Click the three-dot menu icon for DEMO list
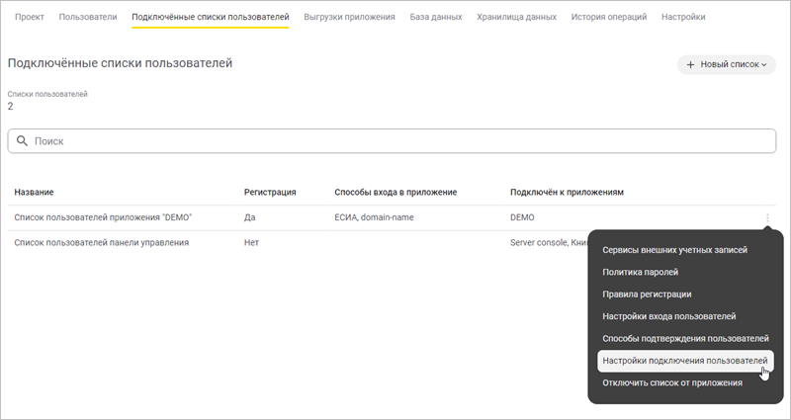The image size is (791, 420). point(767,217)
